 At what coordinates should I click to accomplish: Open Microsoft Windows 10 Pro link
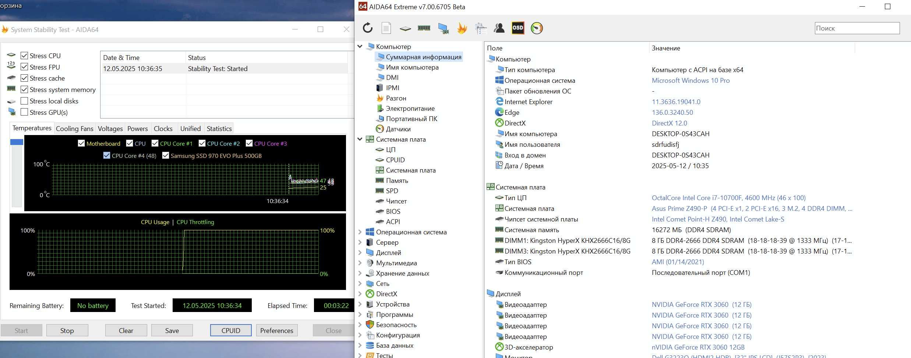pos(691,81)
